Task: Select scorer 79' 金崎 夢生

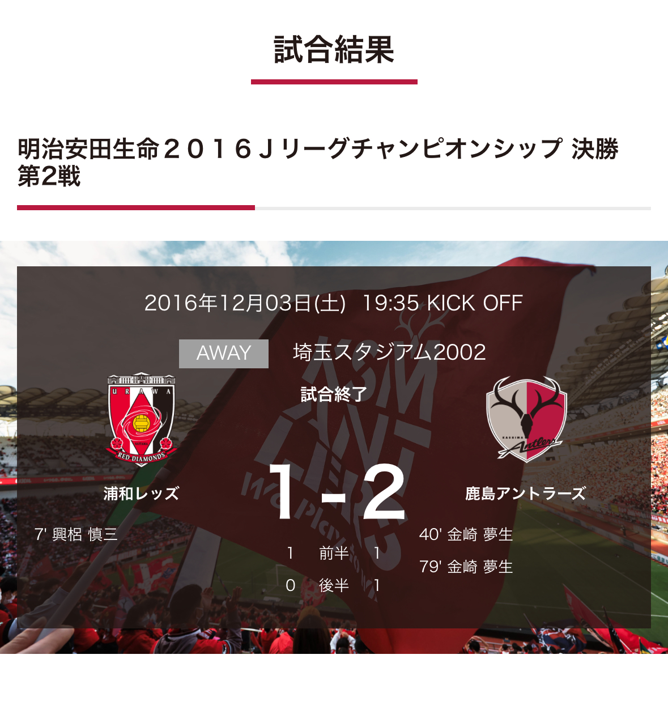Action: [x=466, y=567]
